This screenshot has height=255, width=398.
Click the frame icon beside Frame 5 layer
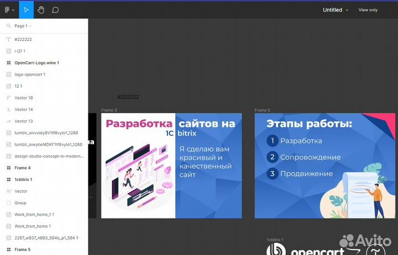9,249
